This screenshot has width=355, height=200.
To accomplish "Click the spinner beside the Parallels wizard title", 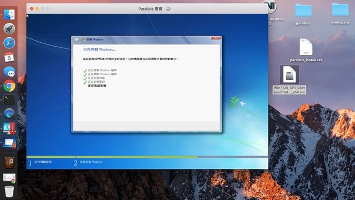I will click(x=168, y=9).
